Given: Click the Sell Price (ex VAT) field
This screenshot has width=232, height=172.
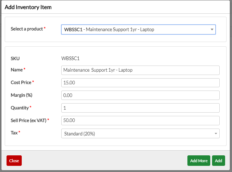Looking at the screenshot, I should click(x=140, y=121).
